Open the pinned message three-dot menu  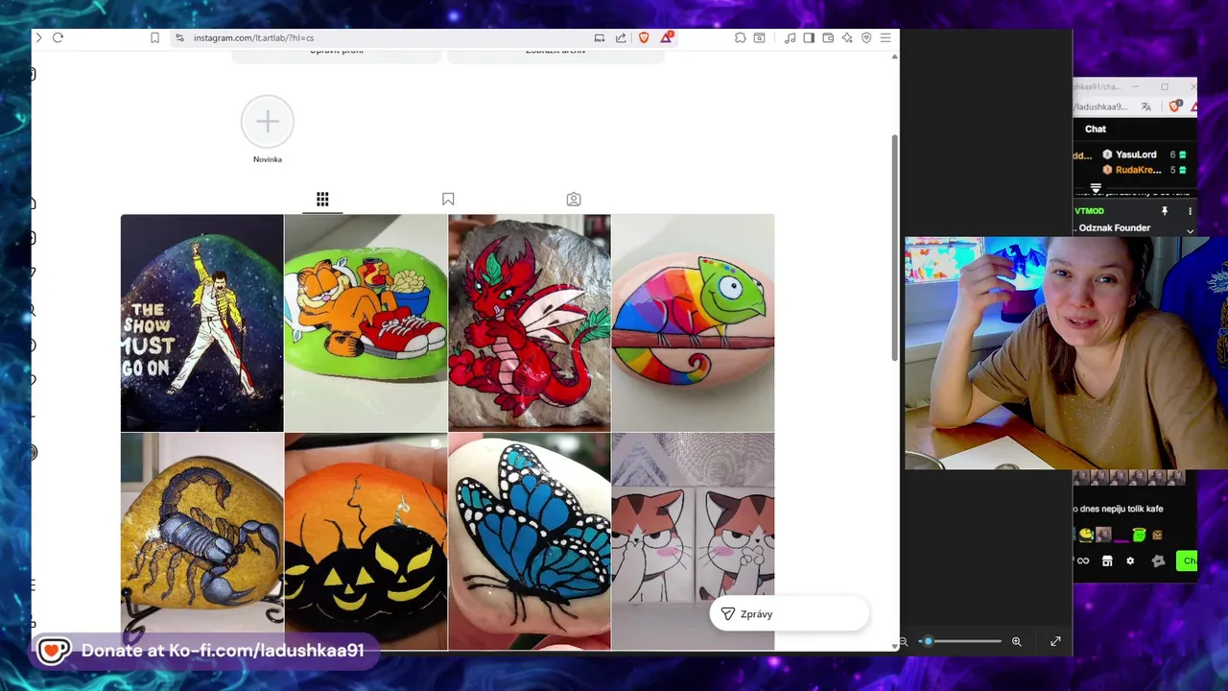[1190, 211]
